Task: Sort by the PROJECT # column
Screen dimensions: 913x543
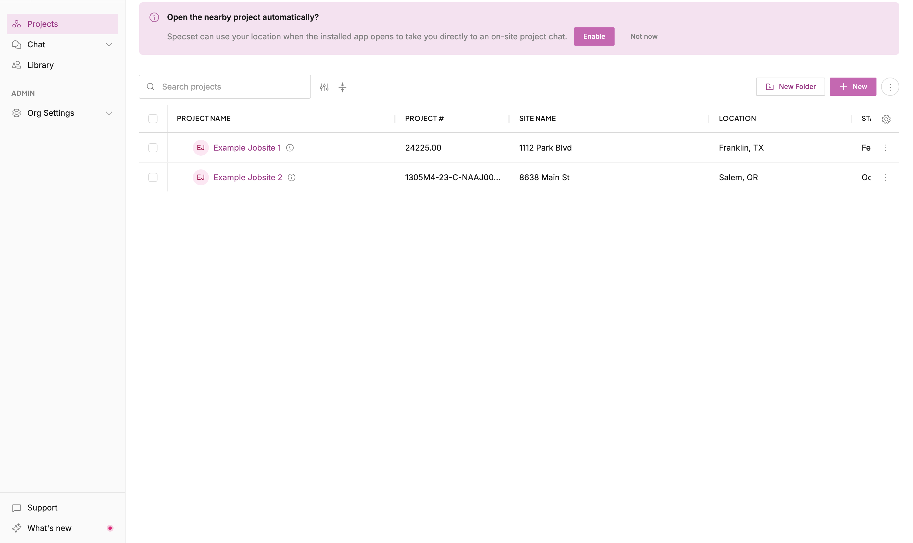Action: click(424, 118)
